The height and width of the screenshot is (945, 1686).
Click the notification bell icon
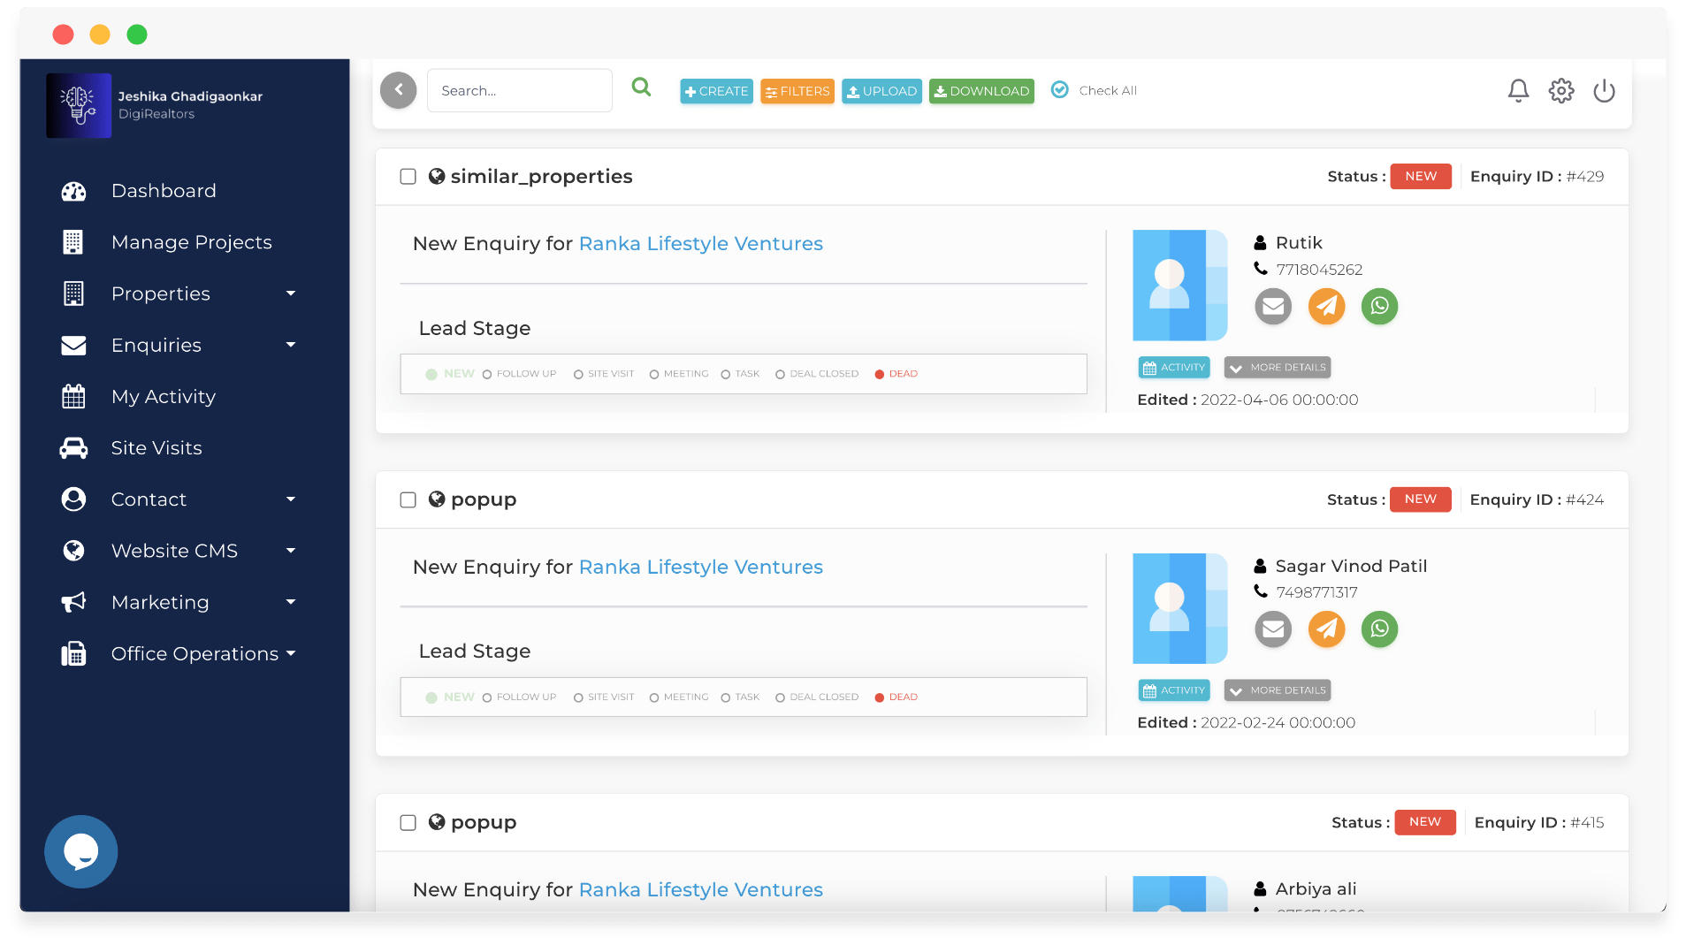click(1518, 91)
